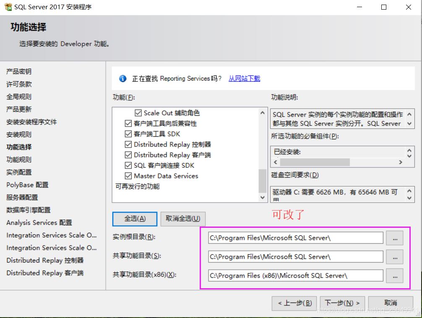This screenshot has width=422, height=318.
Task: Uncheck Distributed Replay 控制器 feature
Action: coord(128,145)
